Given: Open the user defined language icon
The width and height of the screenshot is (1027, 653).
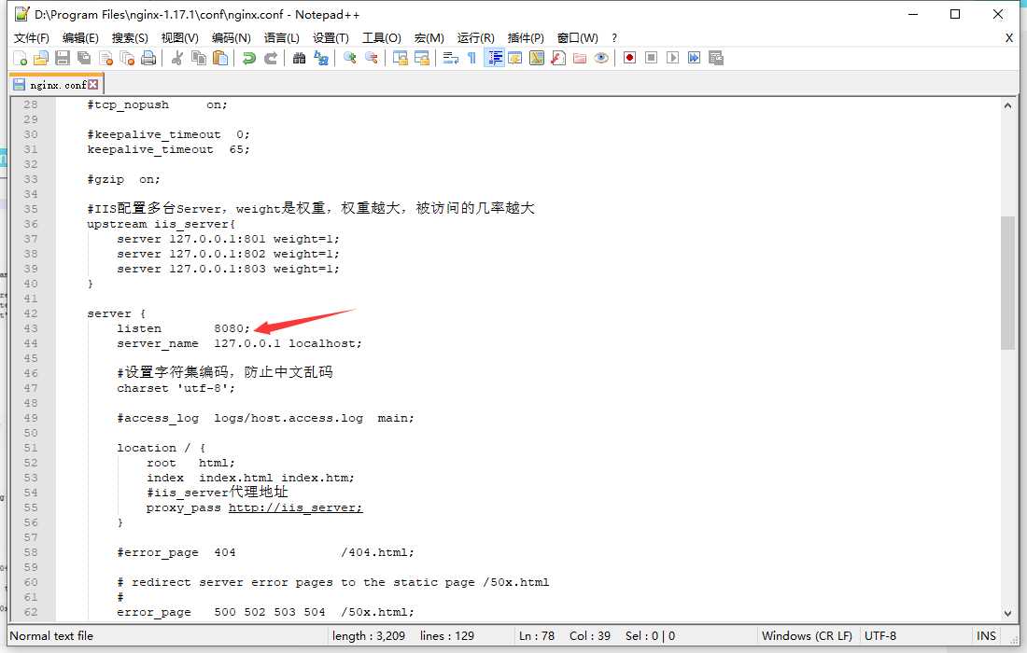Looking at the screenshot, I should click(x=514, y=58).
